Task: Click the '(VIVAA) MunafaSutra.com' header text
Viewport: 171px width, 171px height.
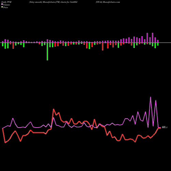Action: (x=108, y=2)
